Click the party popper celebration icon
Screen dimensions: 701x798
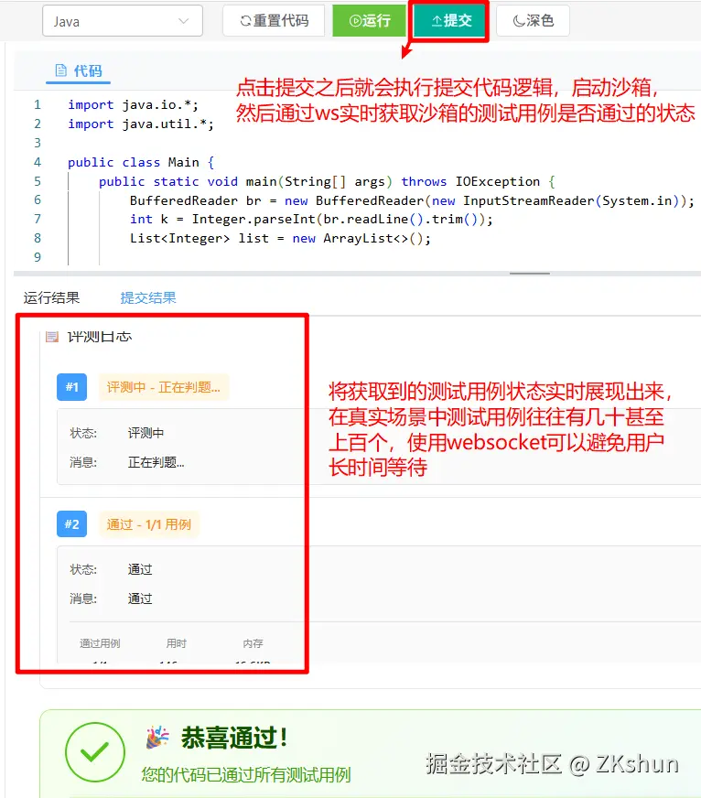(157, 738)
